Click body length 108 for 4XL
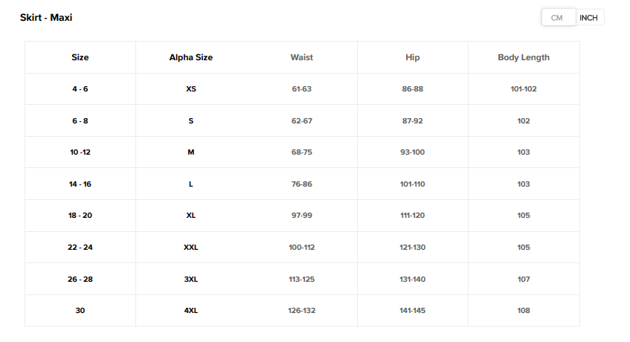The height and width of the screenshot is (342, 630). pyautogui.click(x=524, y=311)
